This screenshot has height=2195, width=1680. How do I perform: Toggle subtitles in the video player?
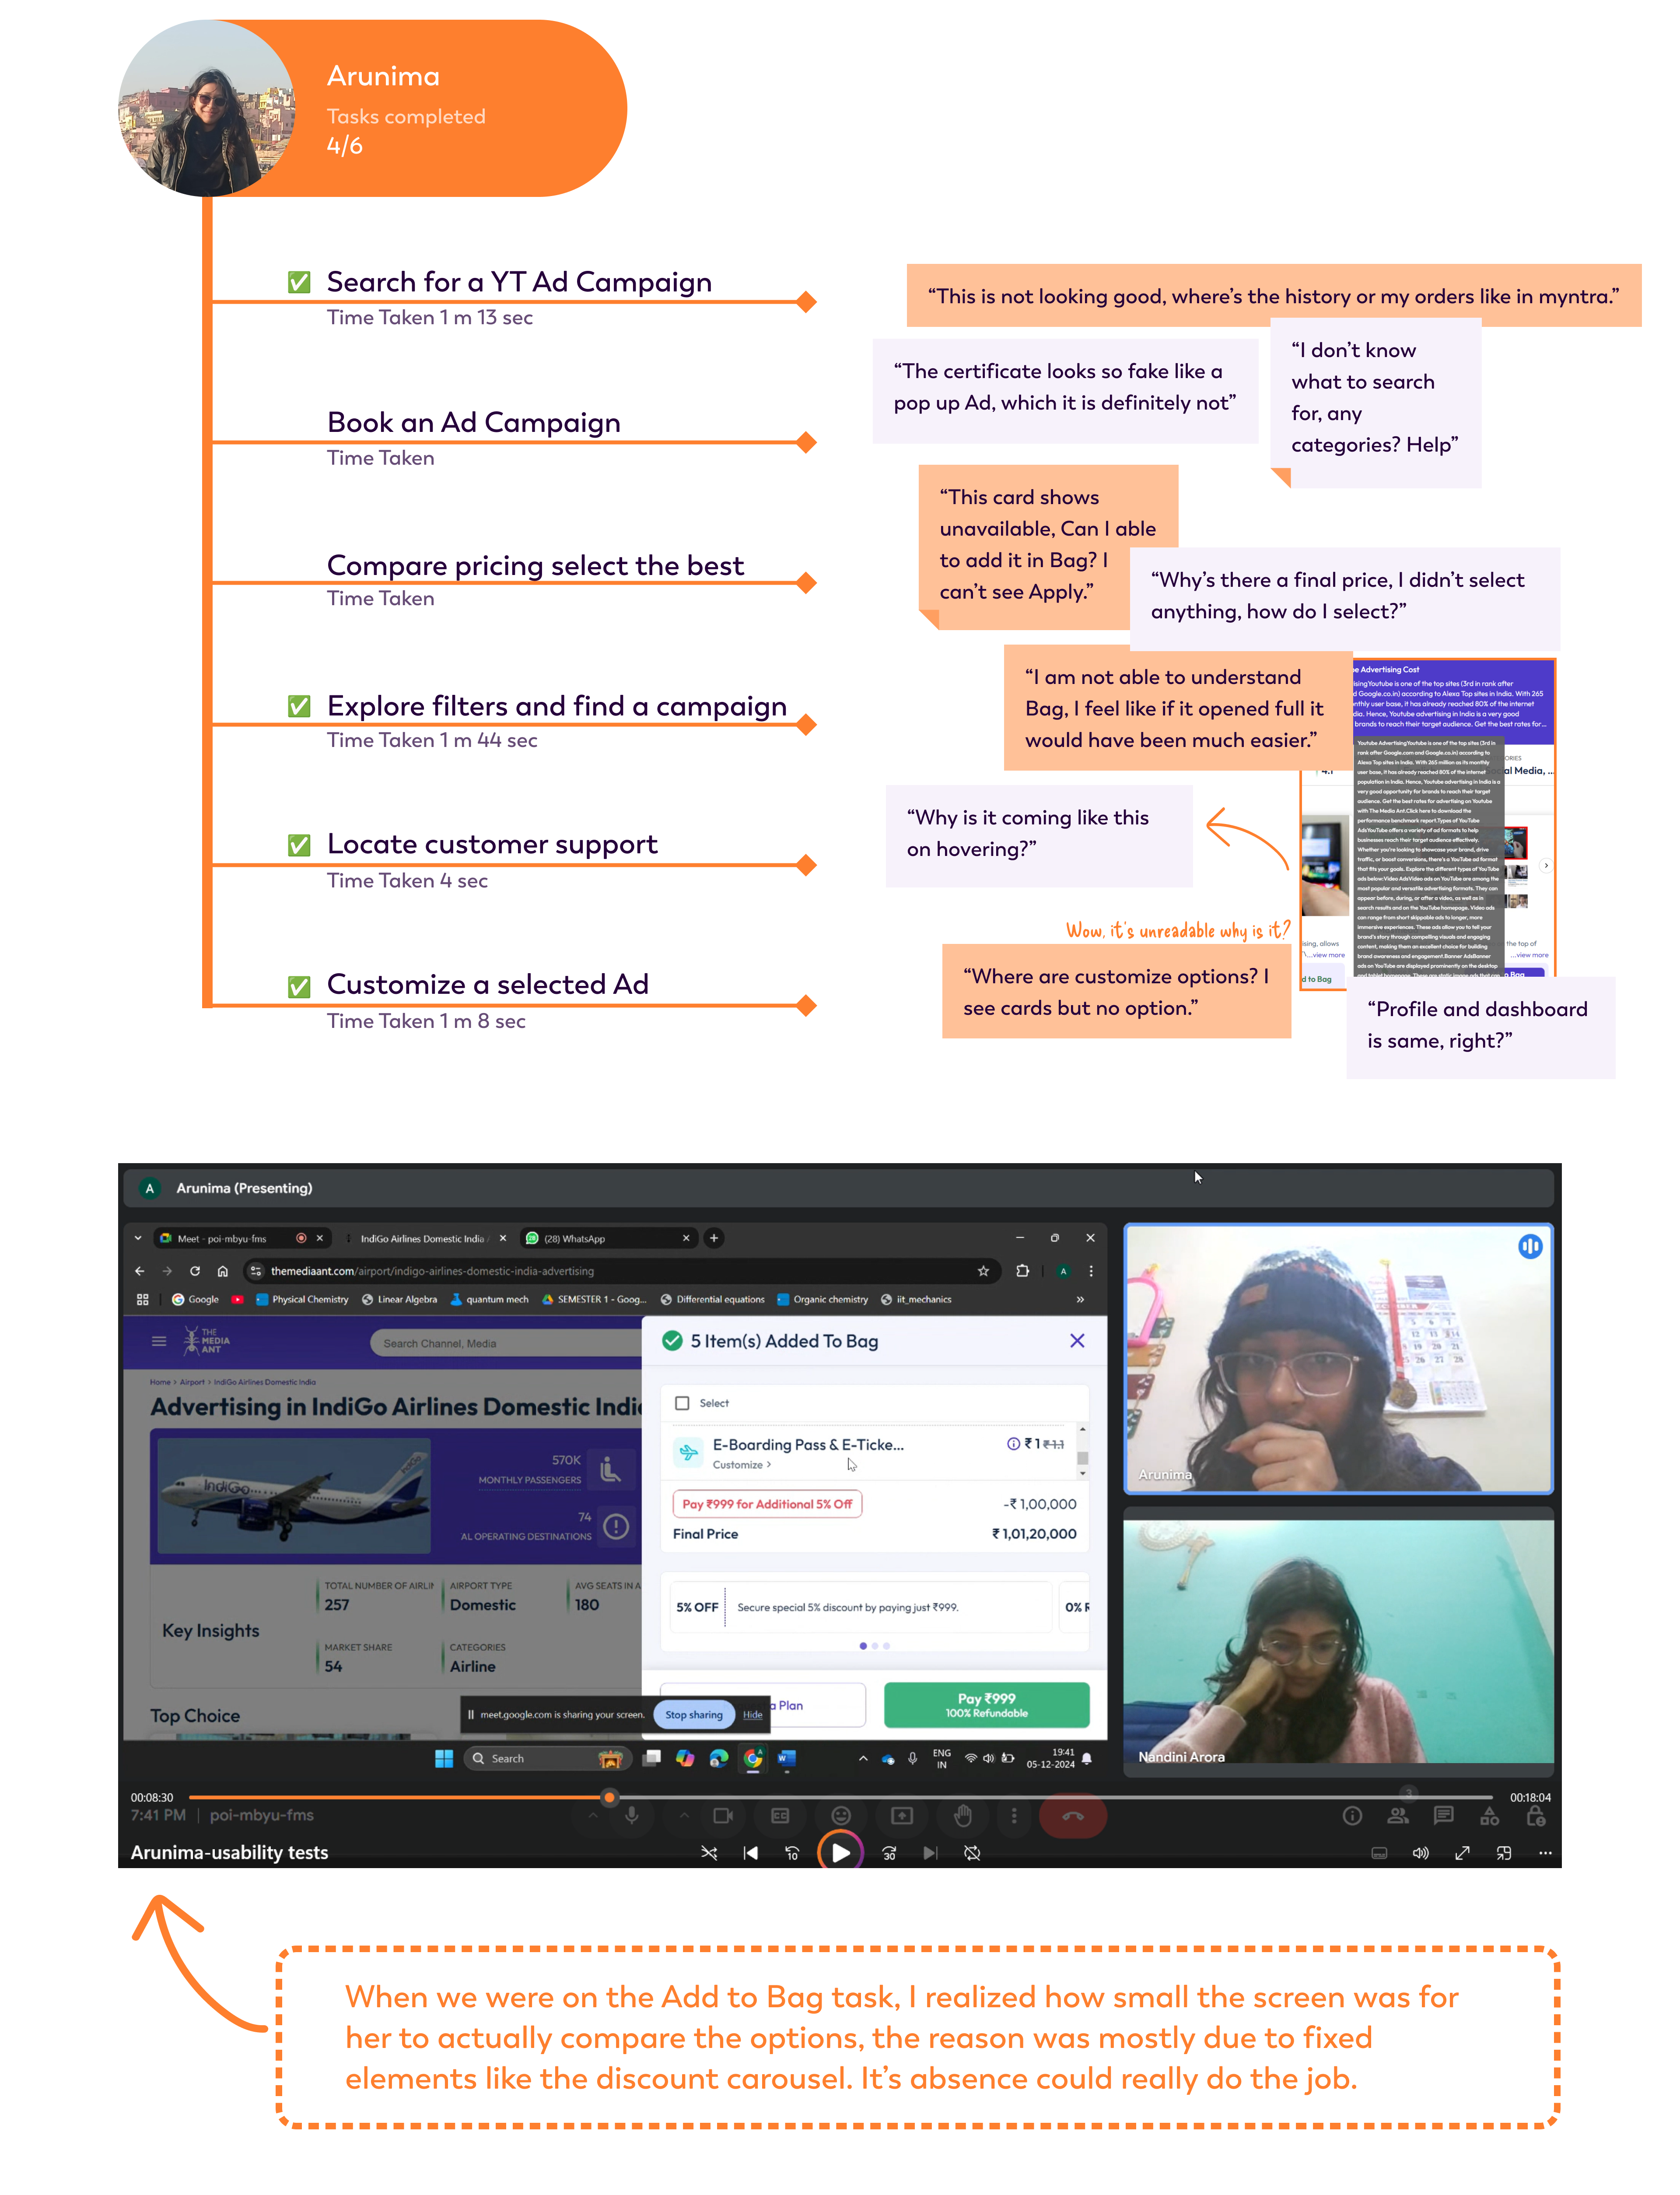(x=1379, y=1853)
